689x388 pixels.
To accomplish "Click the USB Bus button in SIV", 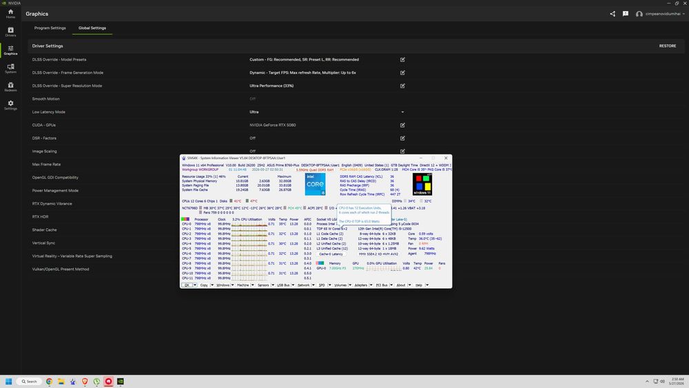I will pos(283,285).
